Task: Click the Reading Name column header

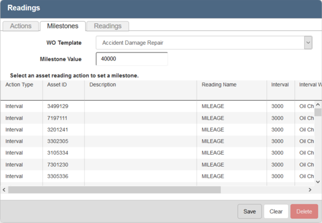Action: pyautogui.click(x=219, y=84)
